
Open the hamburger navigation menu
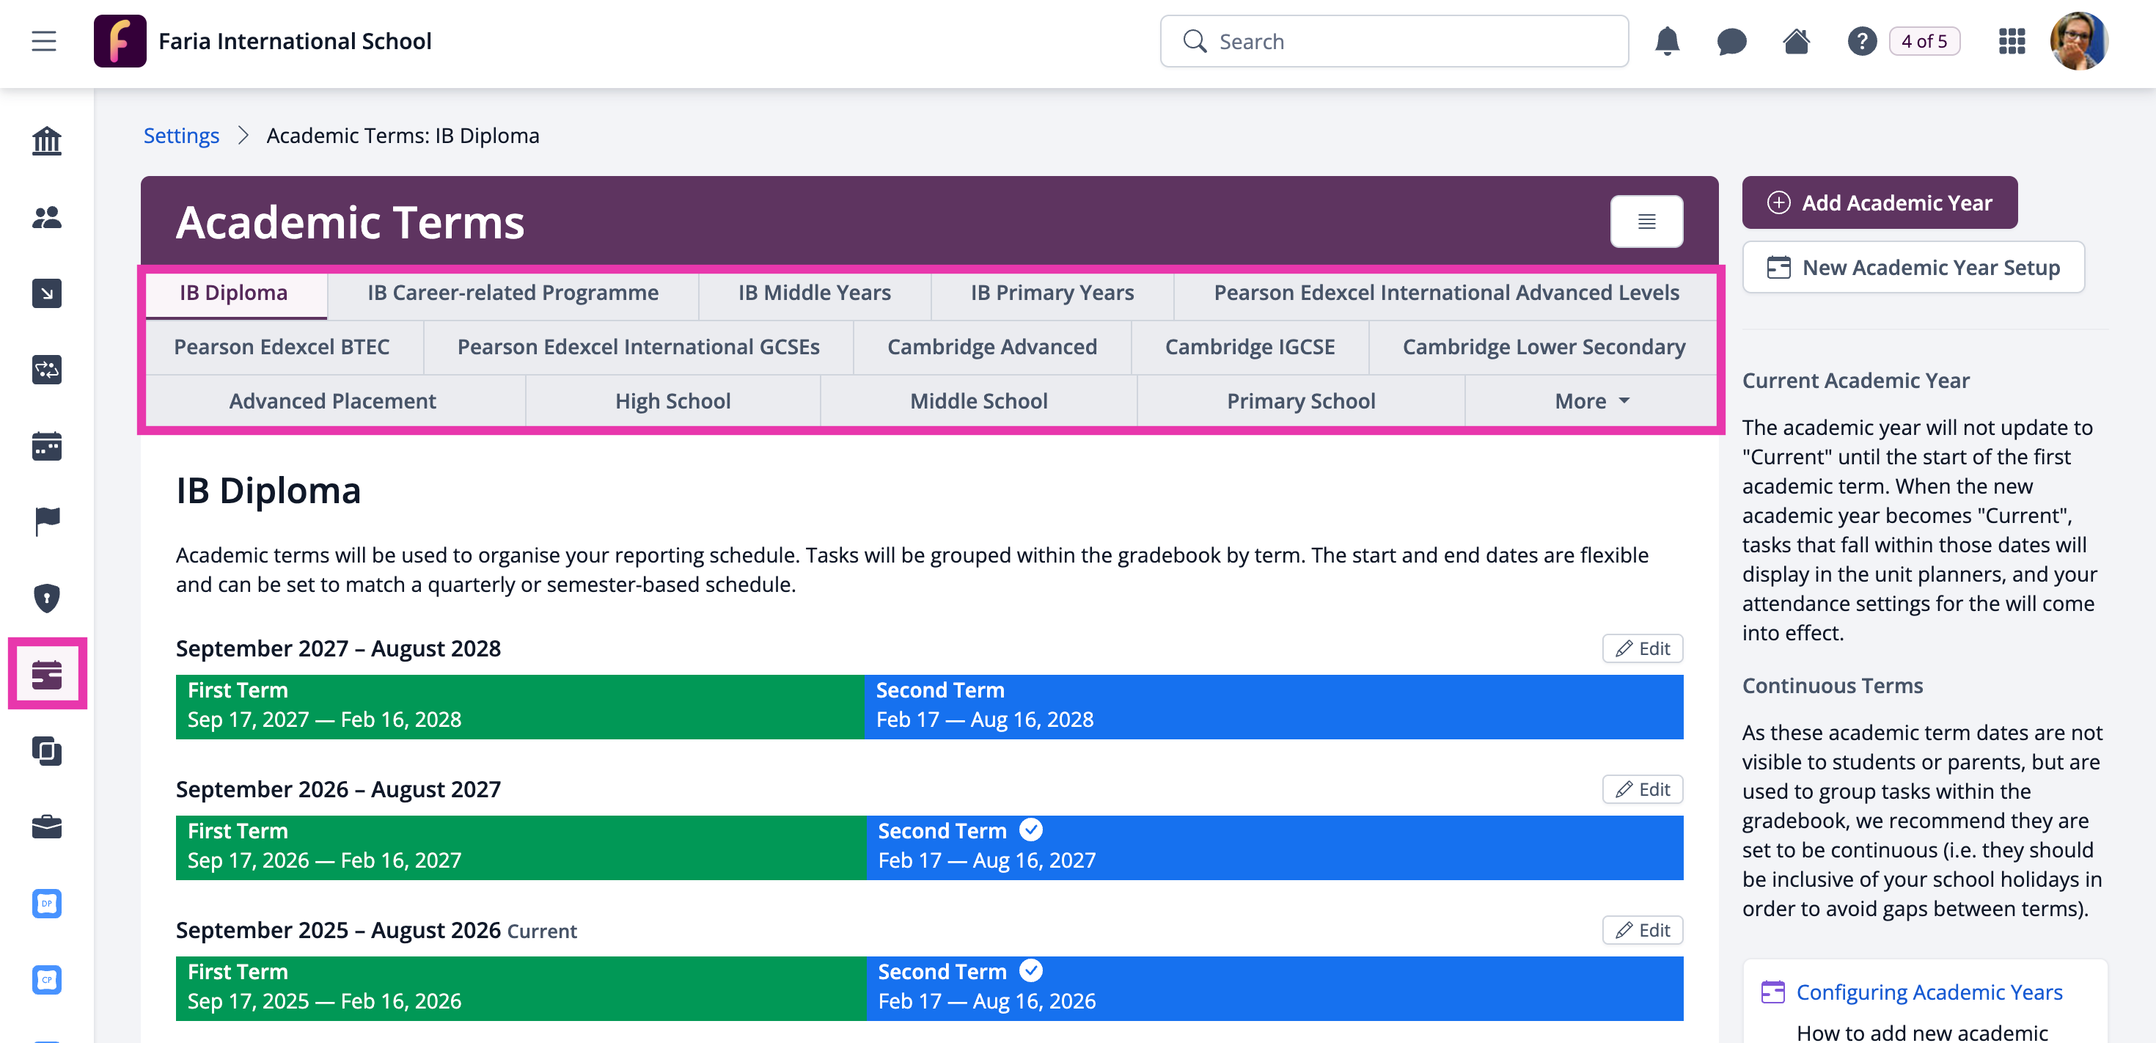click(x=44, y=41)
